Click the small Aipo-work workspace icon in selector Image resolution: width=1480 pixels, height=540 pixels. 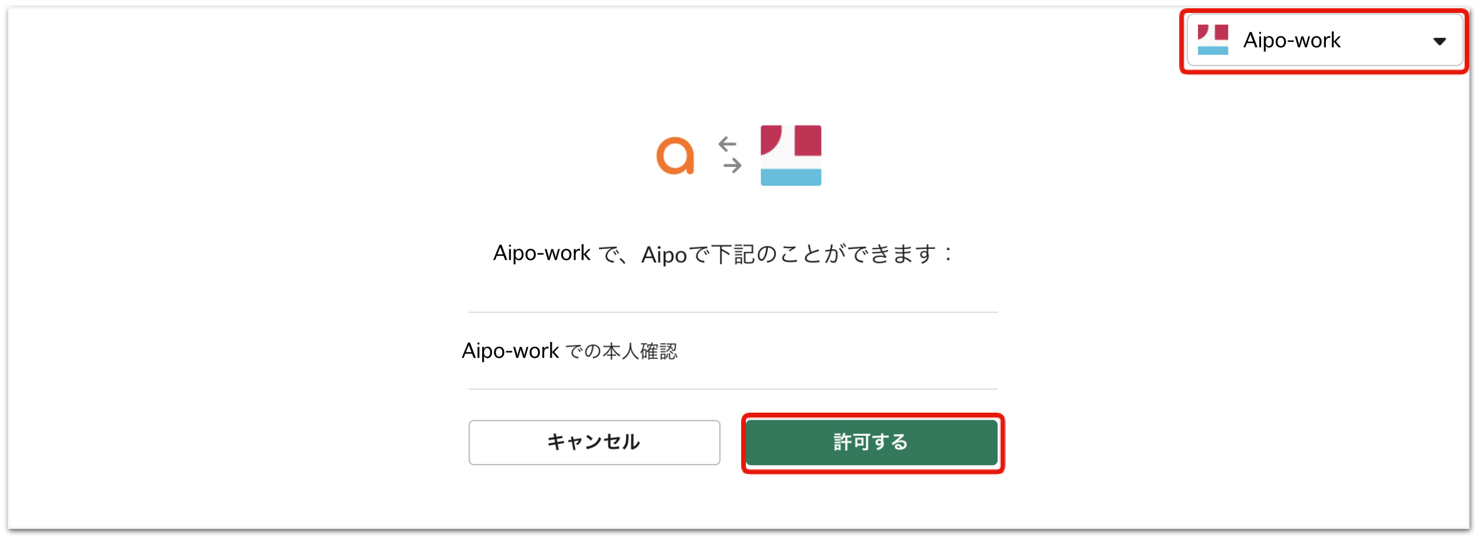click(1213, 40)
